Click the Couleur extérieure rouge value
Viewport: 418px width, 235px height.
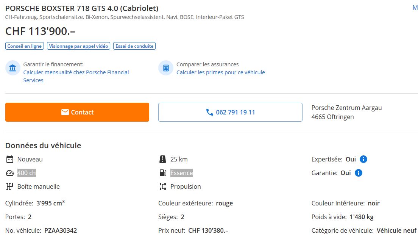[224, 203]
